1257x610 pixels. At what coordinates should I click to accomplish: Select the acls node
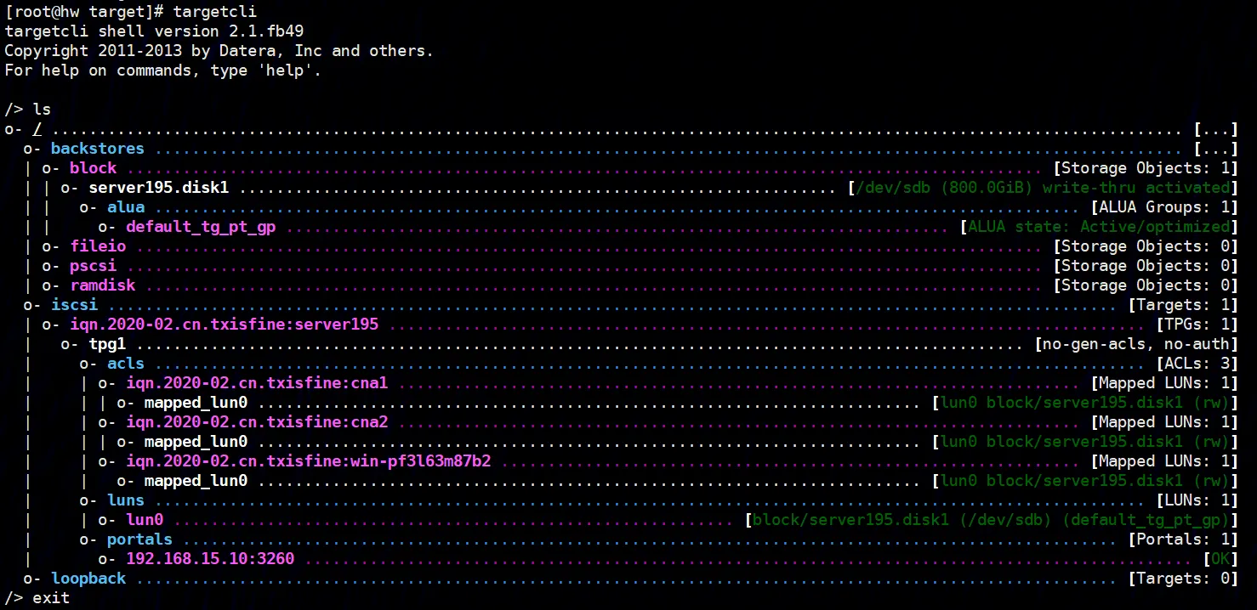point(126,364)
